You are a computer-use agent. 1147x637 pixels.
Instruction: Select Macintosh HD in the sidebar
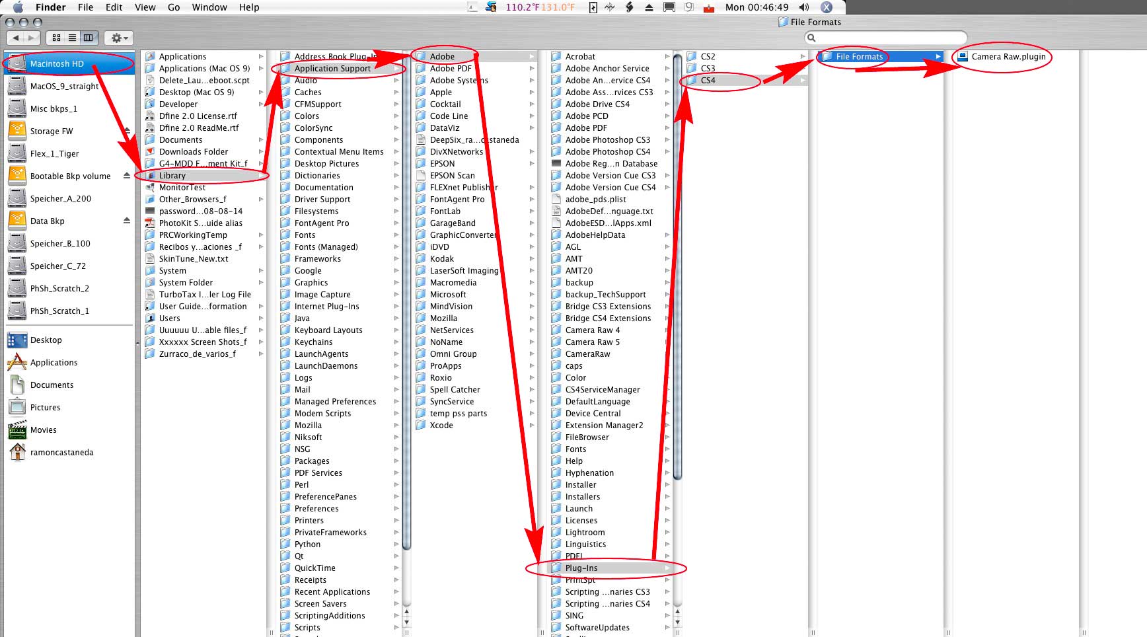click(x=58, y=63)
